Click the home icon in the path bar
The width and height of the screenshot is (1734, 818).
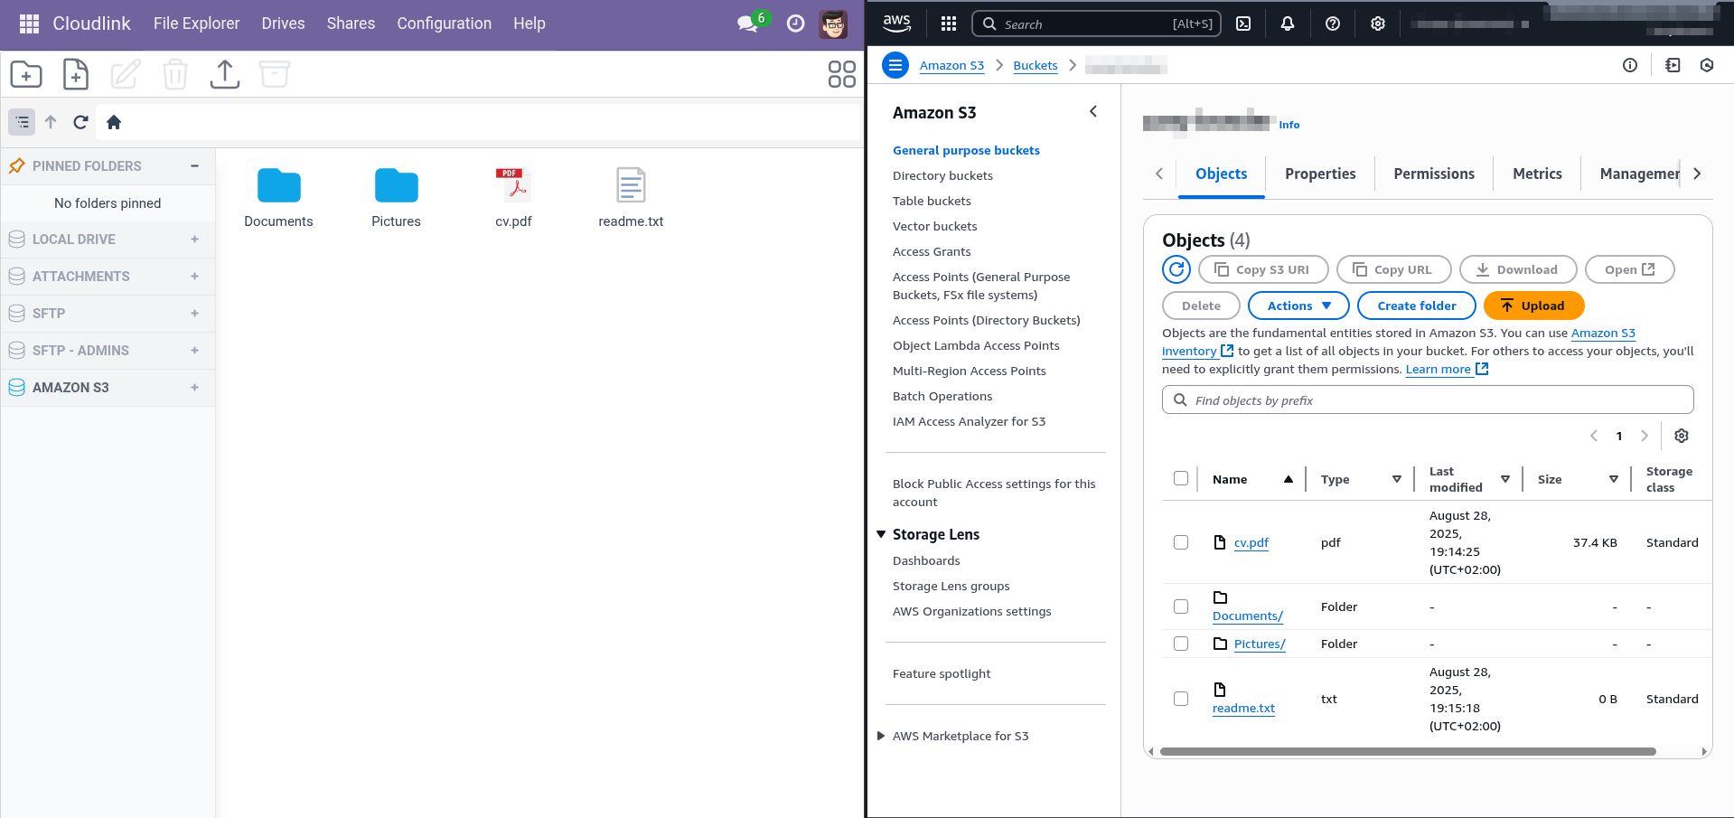tap(114, 122)
